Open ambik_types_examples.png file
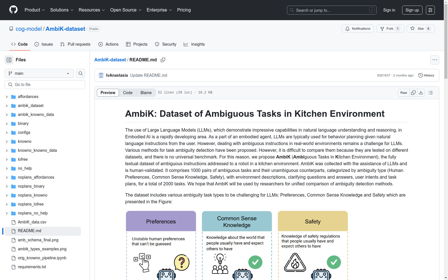Screen dimensions: 448x280 tap(42, 249)
